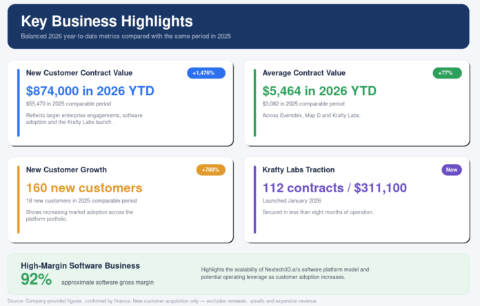Click the +780% orange badge
Viewport: 480px width, 306px height.
(x=210, y=170)
